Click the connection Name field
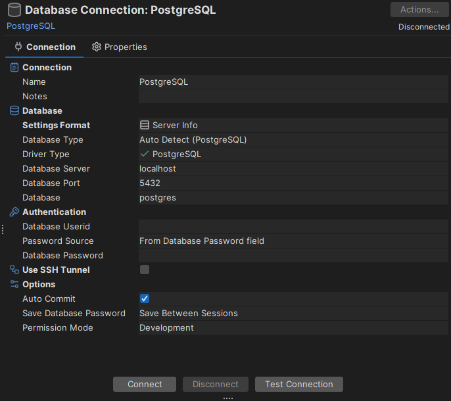Viewport: 451px width, 401px height. click(293, 82)
